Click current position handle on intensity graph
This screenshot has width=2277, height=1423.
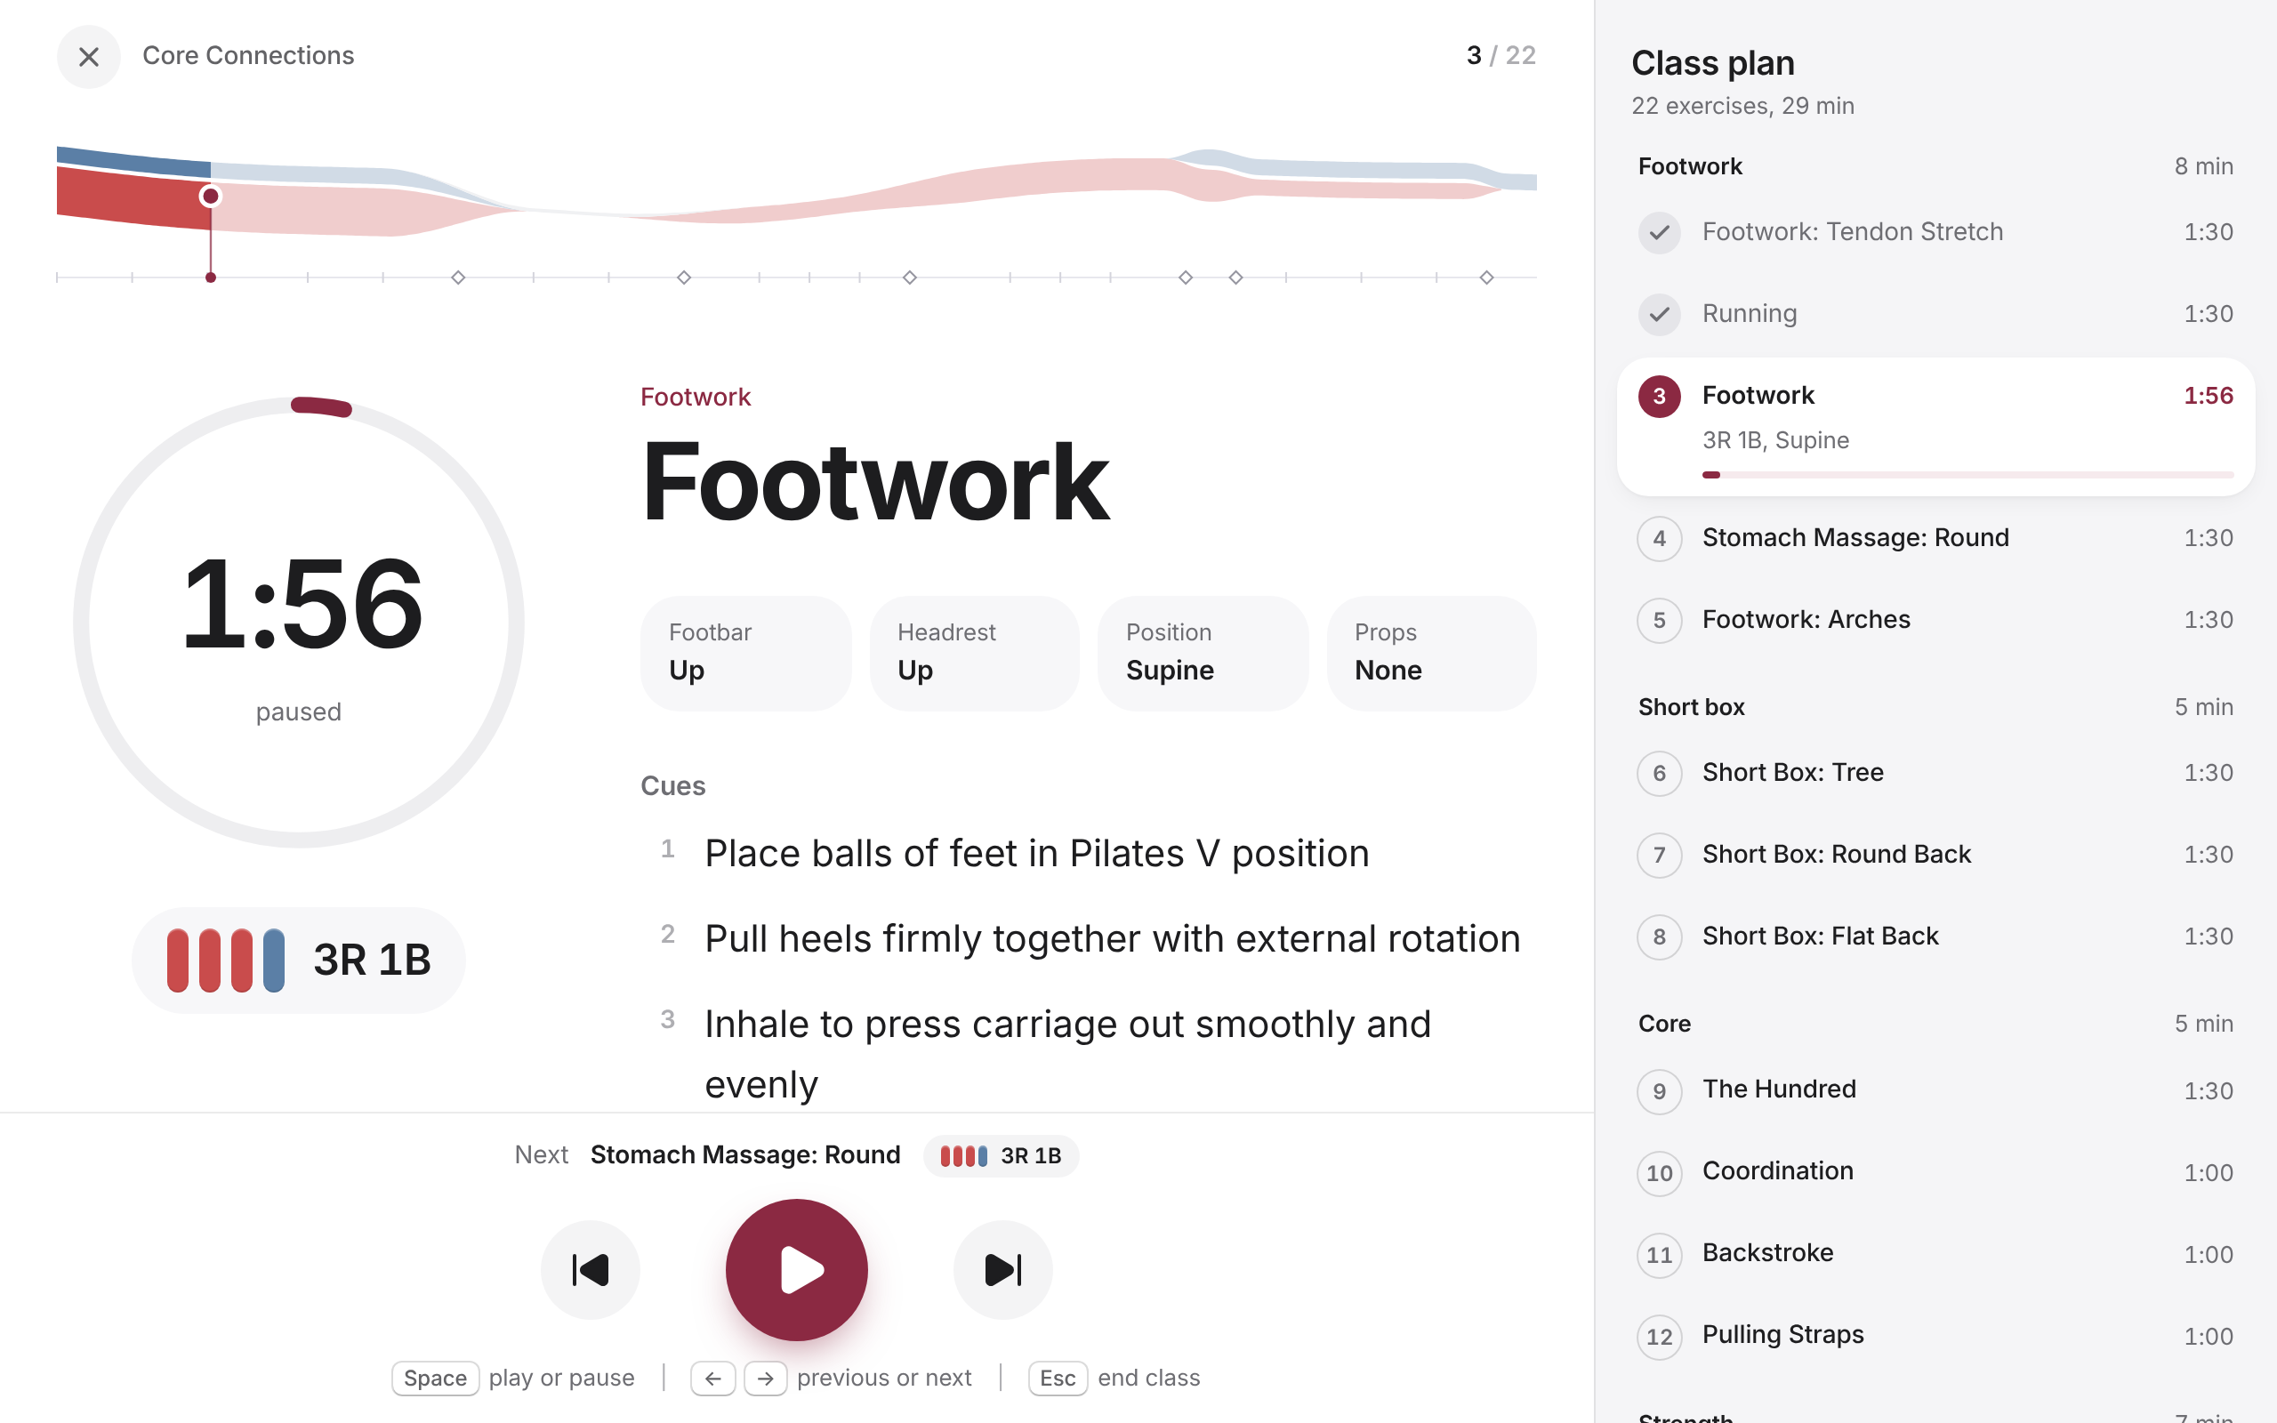coord(211,196)
